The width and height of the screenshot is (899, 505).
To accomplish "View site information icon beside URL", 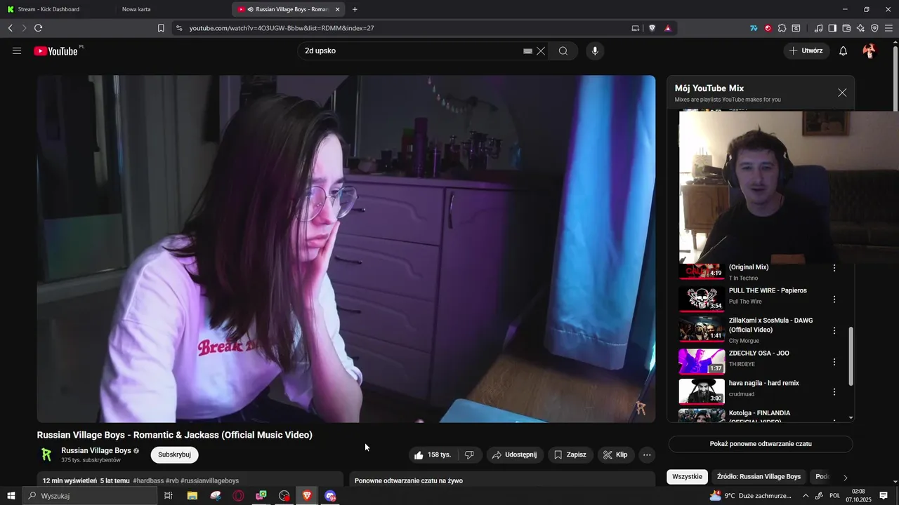I will (179, 28).
